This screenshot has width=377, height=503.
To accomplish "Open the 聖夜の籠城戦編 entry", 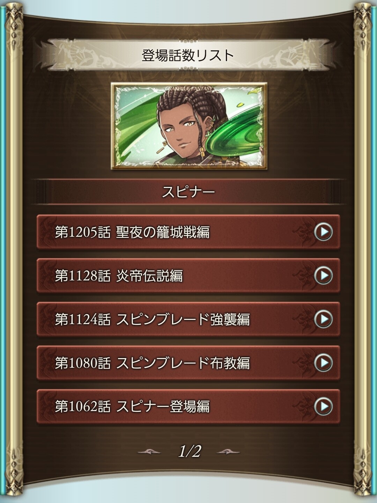I will (x=188, y=232).
